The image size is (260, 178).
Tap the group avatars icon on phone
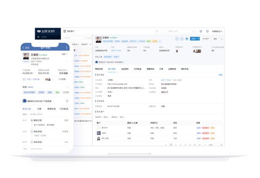pyautogui.click(x=48, y=79)
